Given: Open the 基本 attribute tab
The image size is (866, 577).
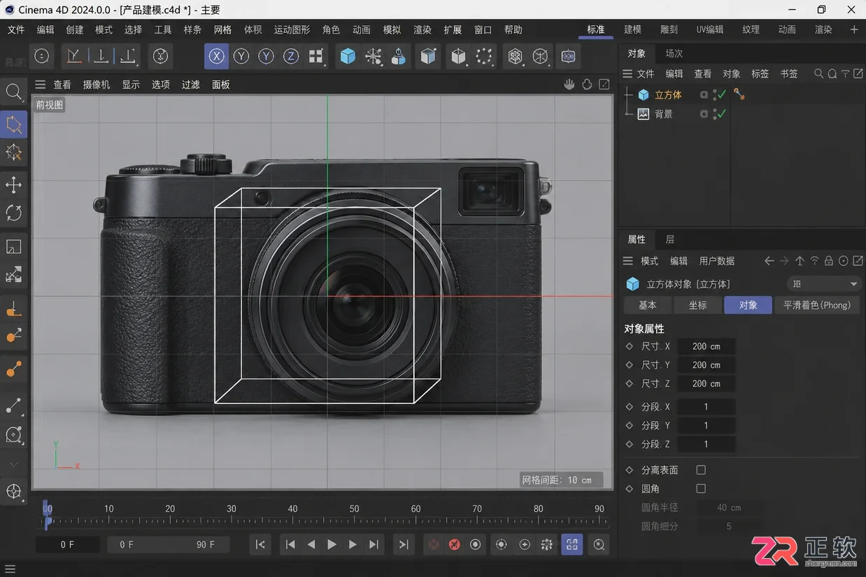Looking at the screenshot, I should pyautogui.click(x=648, y=305).
